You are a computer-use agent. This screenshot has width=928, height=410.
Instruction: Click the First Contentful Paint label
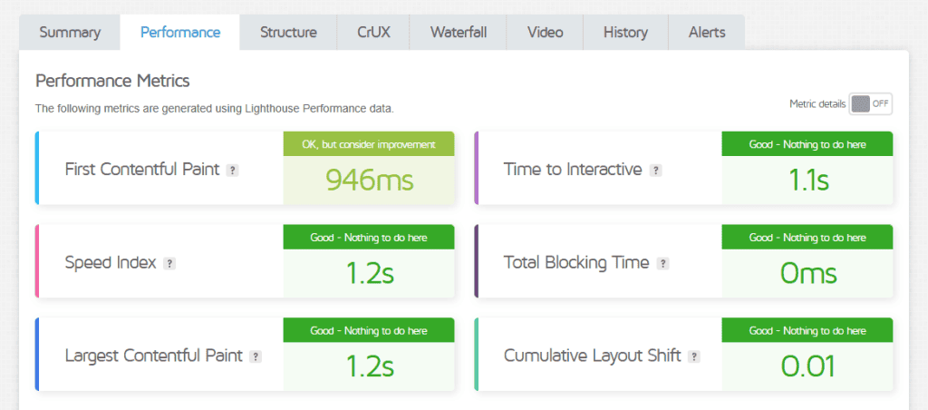[x=142, y=170]
